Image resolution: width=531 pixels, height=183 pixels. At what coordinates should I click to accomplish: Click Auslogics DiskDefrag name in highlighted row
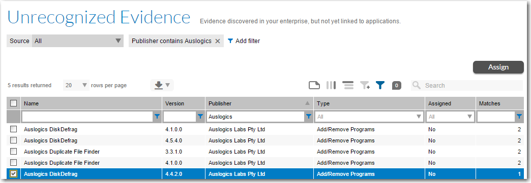point(50,174)
